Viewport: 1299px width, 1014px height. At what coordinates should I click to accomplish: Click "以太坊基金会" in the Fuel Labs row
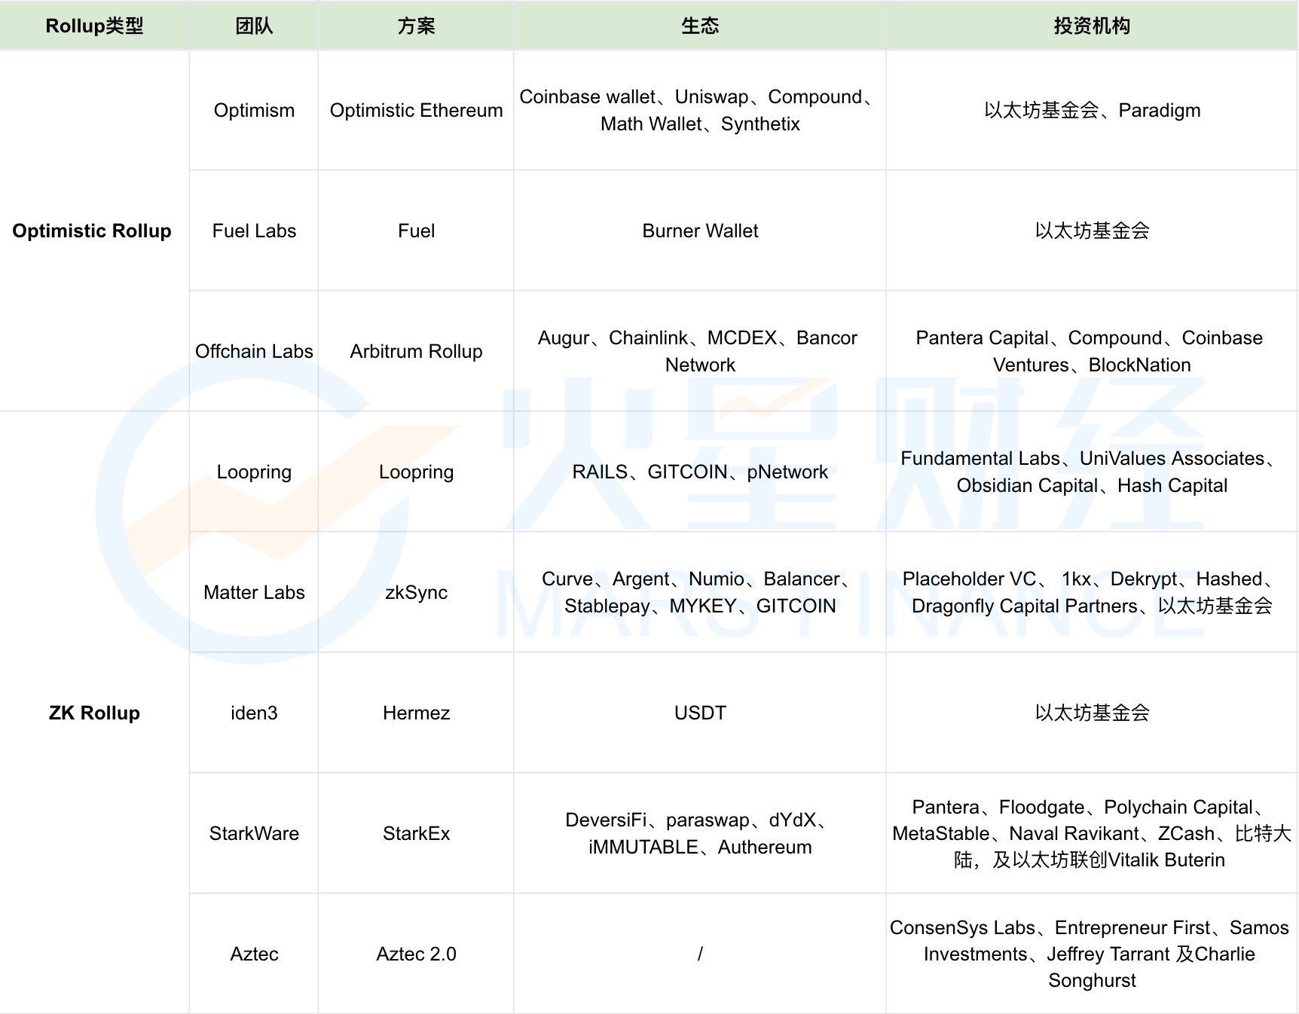[x=1092, y=231]
